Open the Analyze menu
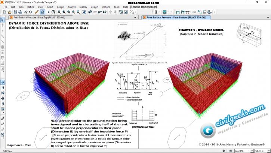 coord(72,7)
